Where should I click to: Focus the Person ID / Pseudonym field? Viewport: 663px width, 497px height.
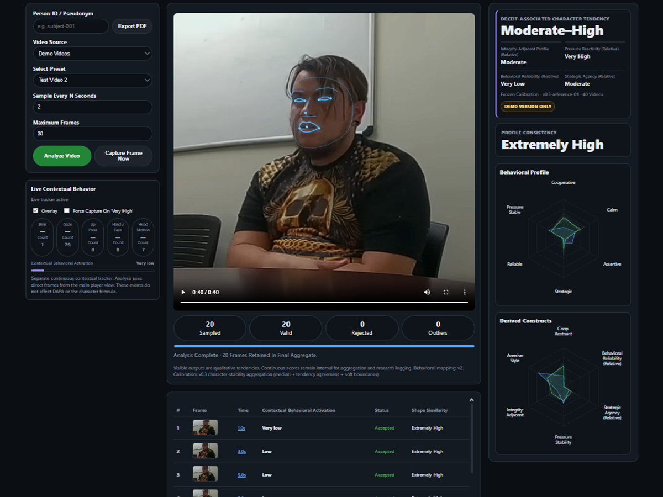click(x=71, y=27)
